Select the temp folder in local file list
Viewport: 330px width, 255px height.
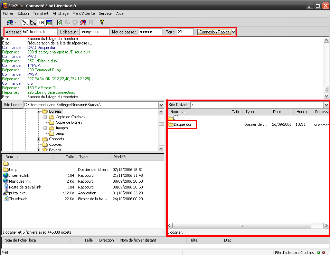13,170
